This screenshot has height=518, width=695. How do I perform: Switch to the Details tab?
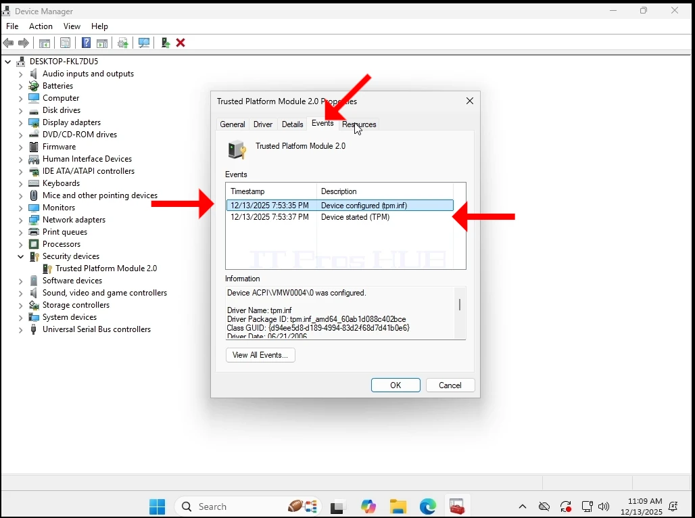tap(293, 124)
